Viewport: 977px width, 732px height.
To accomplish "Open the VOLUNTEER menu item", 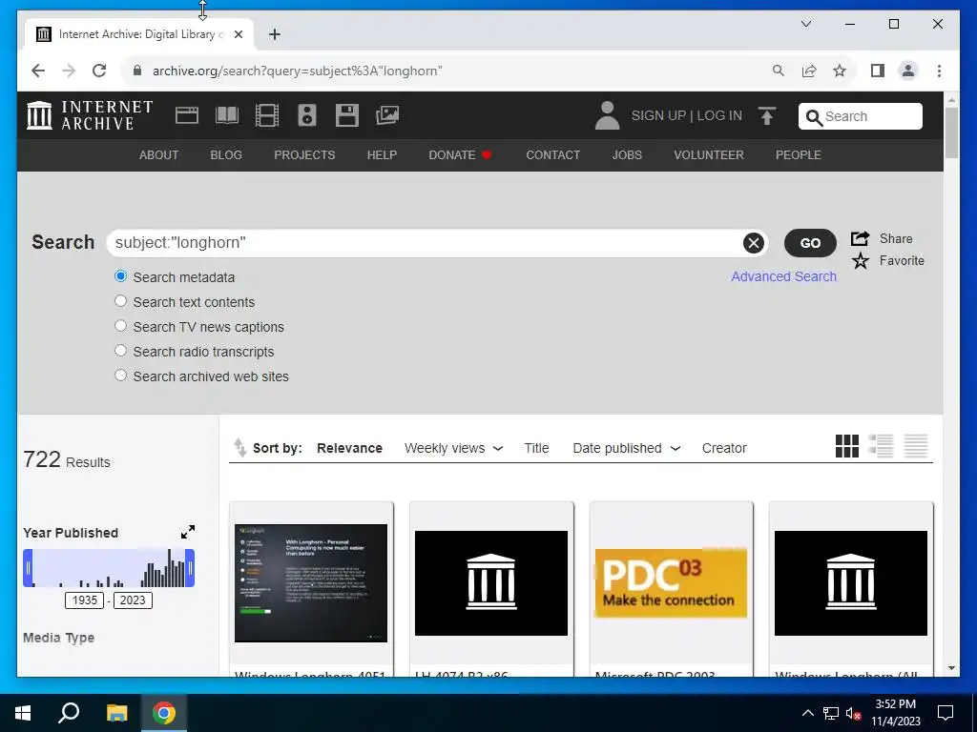I will pos(709,155).
